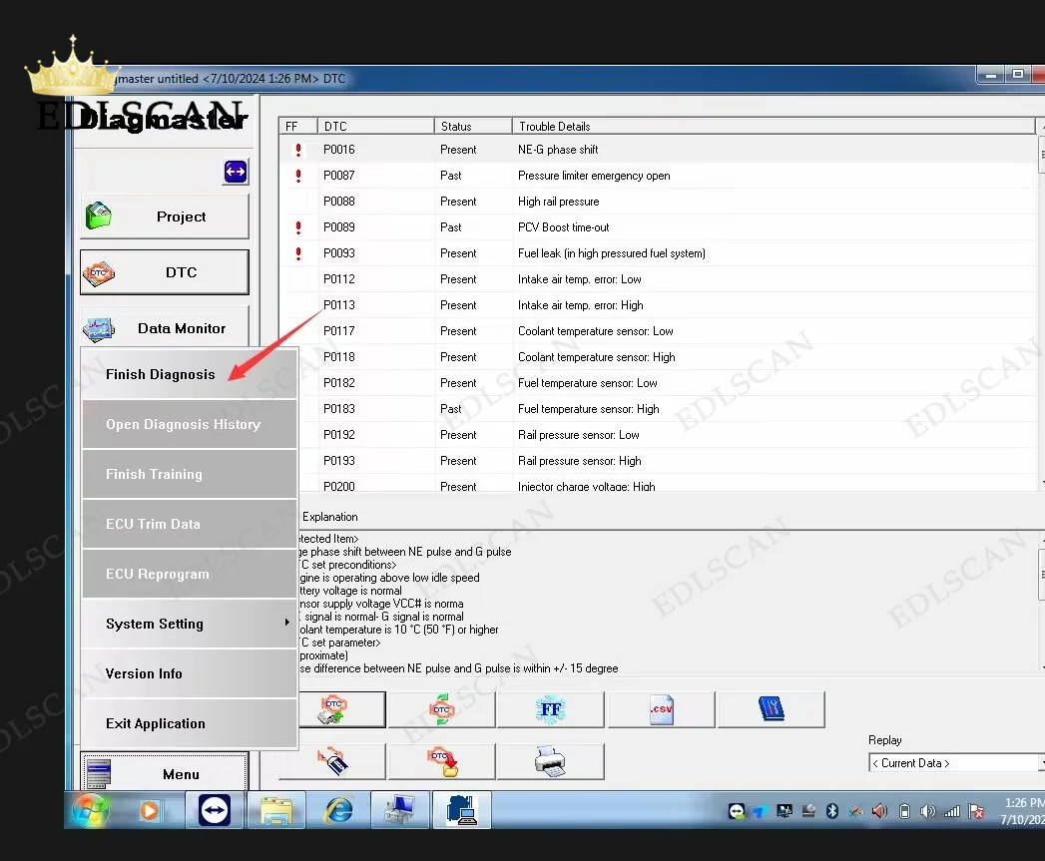Viewport: 1045px width, 861px height.
Task: Launch Internet Explorer from taskbar
Action: [338, 810]
